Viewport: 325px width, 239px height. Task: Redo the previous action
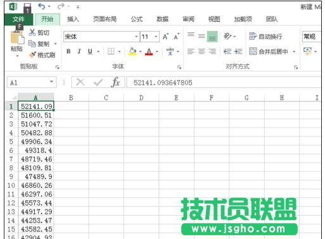[61, 6]
